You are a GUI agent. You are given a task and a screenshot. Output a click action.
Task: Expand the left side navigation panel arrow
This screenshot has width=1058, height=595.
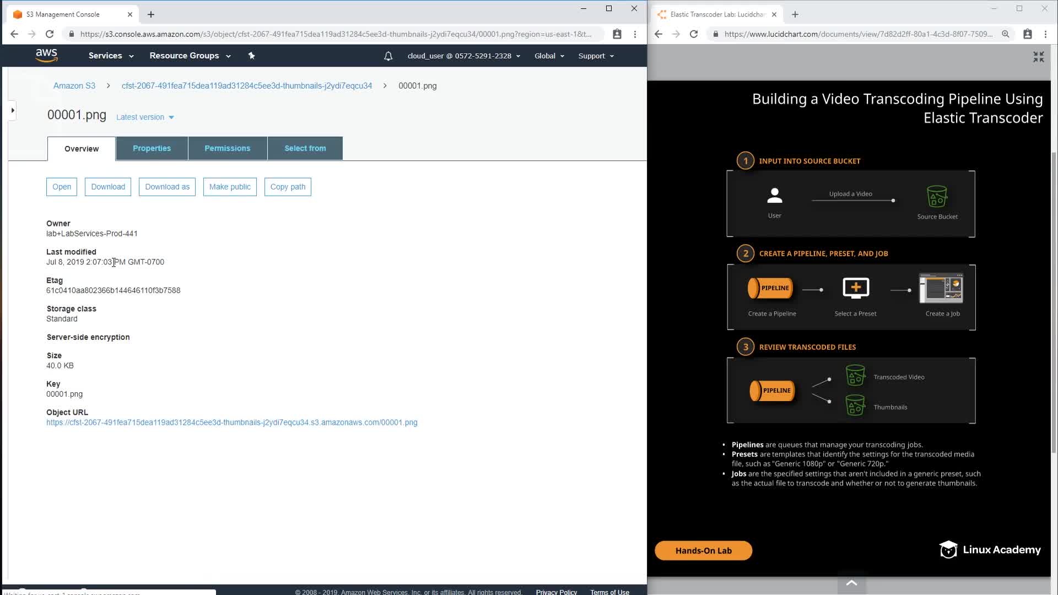click(12, 110)
